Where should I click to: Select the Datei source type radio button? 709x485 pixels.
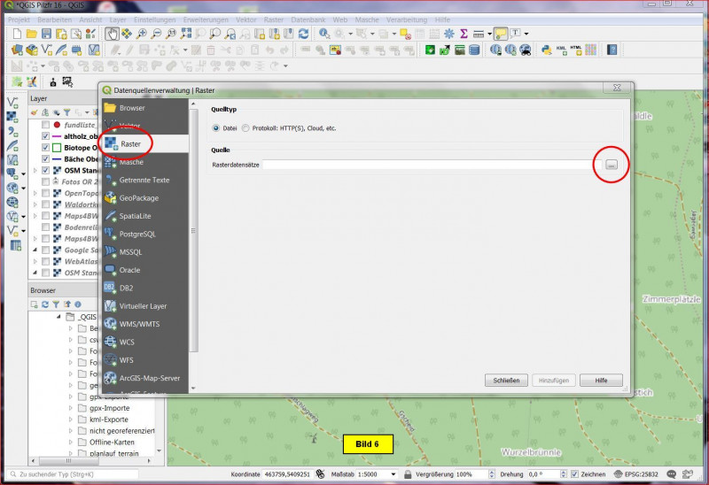[217, 128]
